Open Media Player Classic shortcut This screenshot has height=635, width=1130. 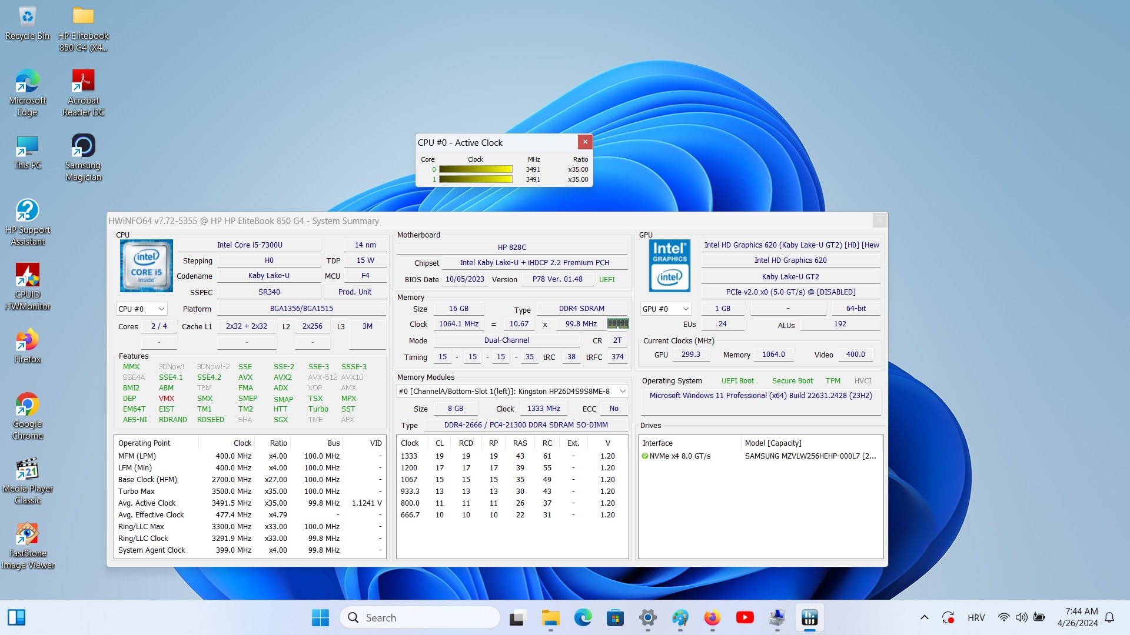point(27,481)
